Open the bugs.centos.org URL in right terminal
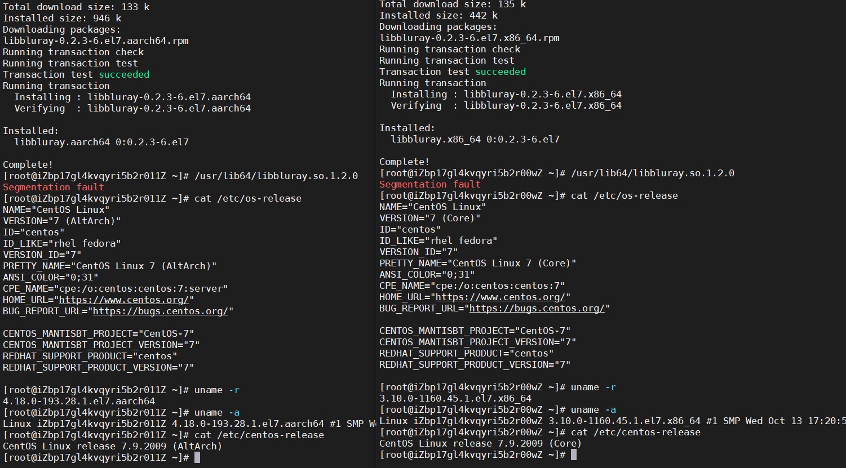The width and height of the screenshot is (846, 468). (x=537, y=308)
